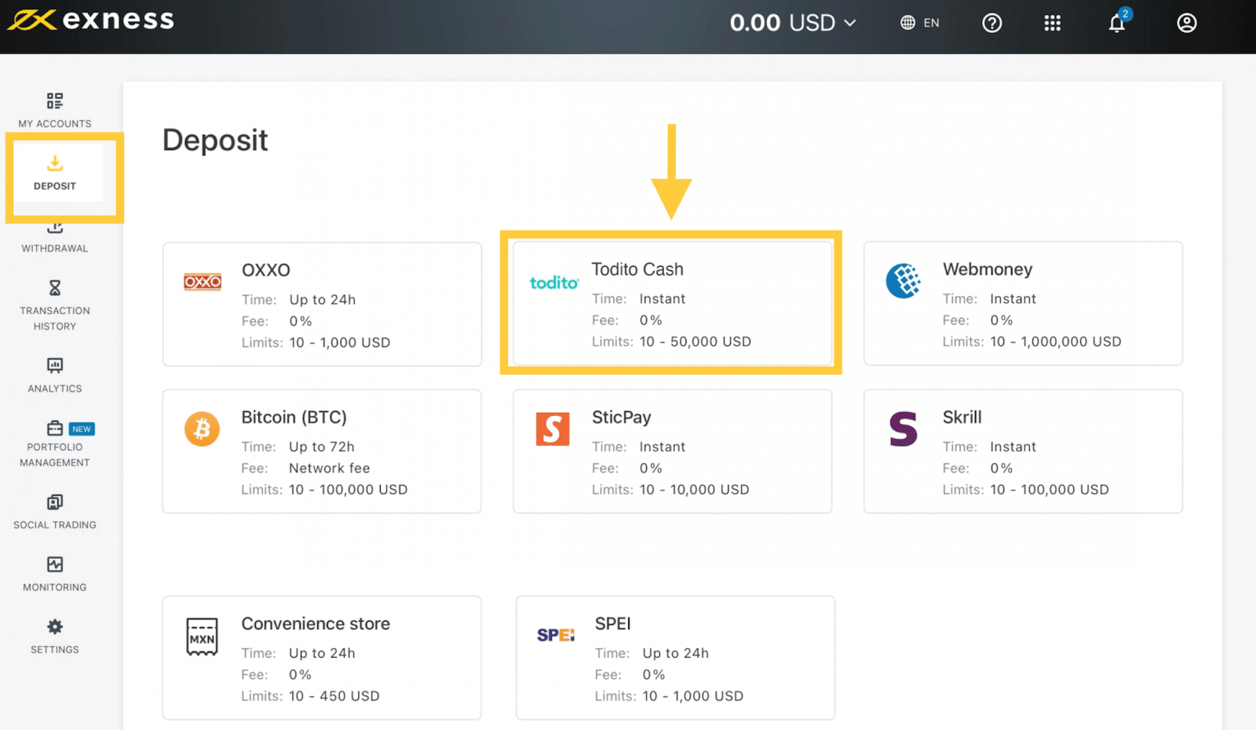Screen dimensions: 1256x730
Task: Click 'Up to 24h' in OXXO card
Action: click(323, 300)
